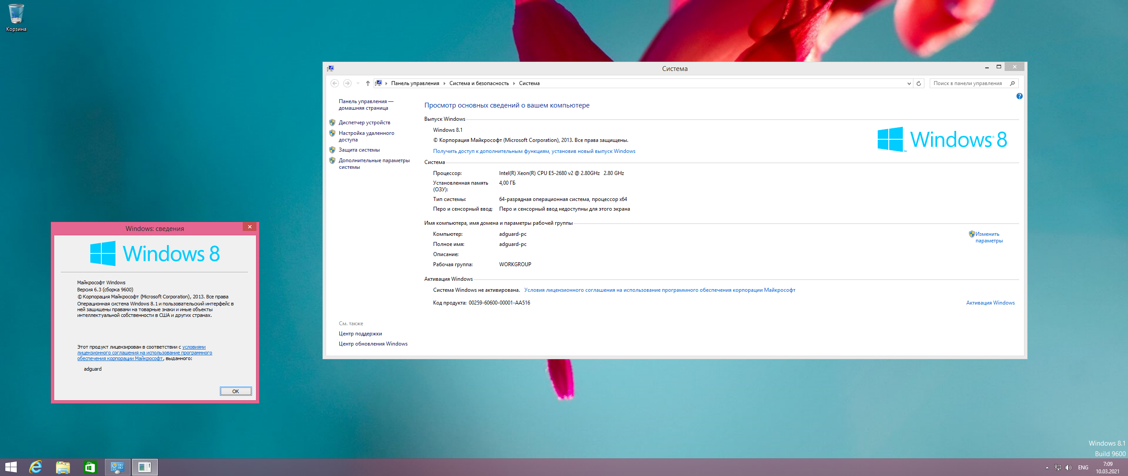Click the network tray icon

[x=1057, y=468]
